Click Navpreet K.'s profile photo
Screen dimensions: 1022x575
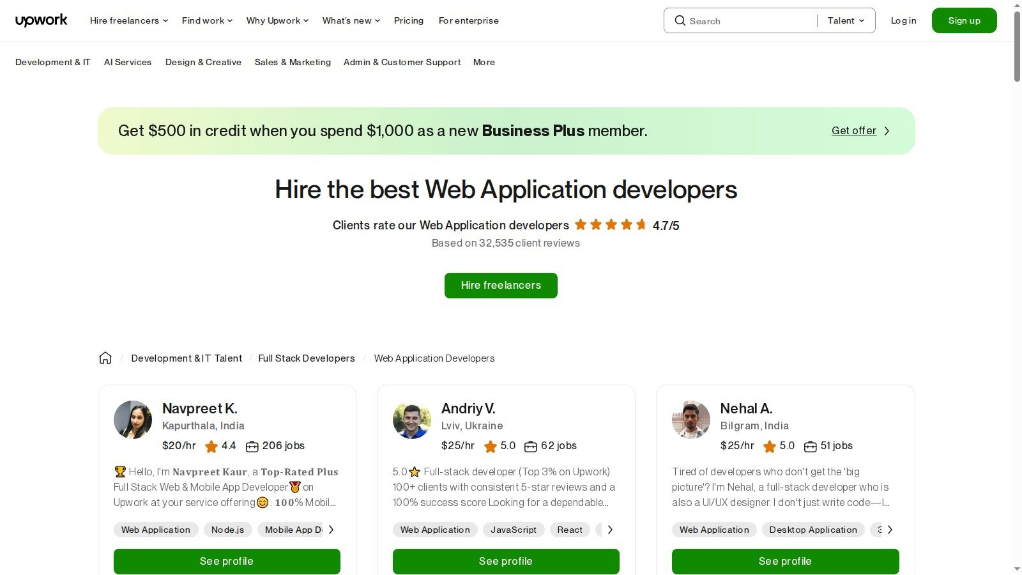pos(133,420)
